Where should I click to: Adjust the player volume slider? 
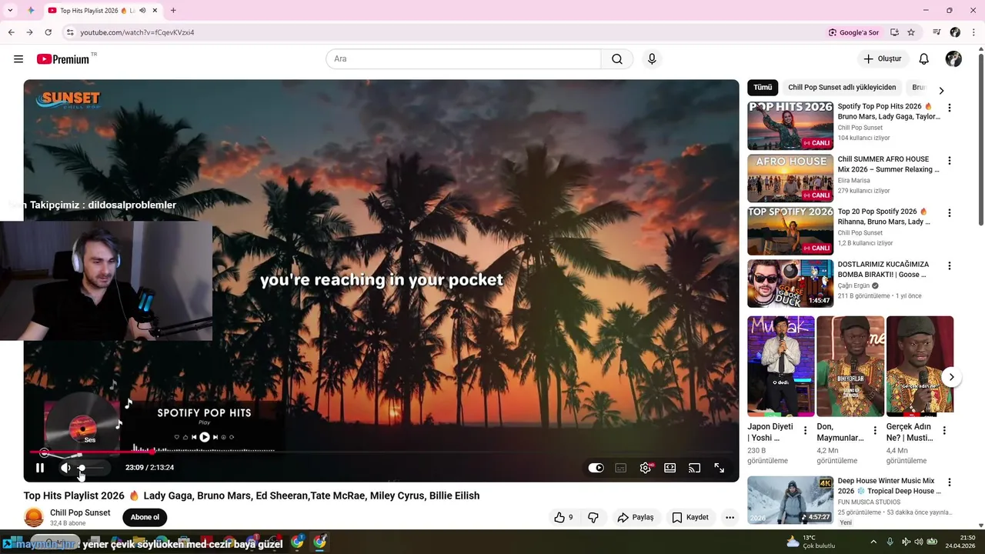[91, 468]
